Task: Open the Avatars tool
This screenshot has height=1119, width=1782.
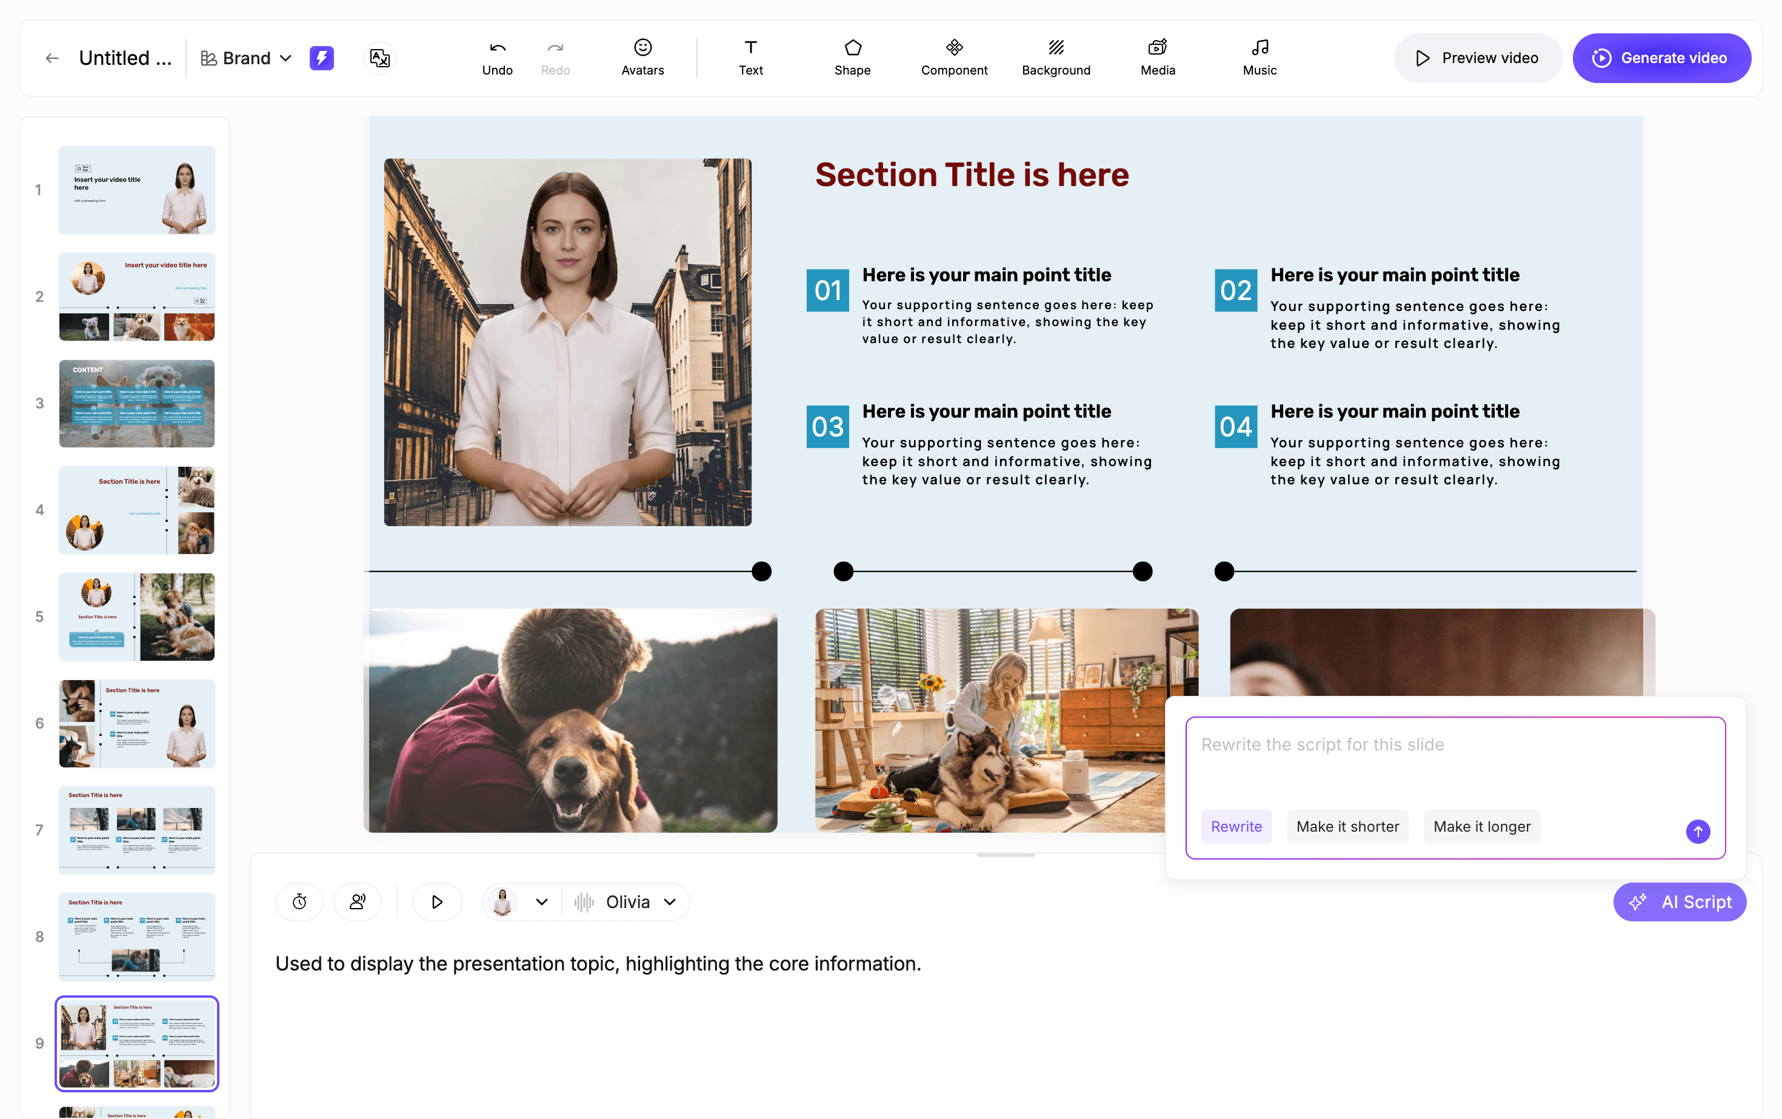Action: point(642,58)
